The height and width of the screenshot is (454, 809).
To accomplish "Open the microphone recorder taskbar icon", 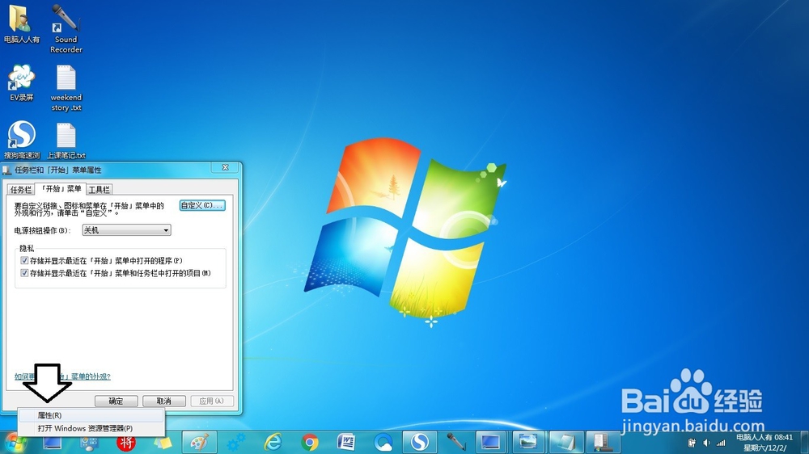I will (456, 442).
